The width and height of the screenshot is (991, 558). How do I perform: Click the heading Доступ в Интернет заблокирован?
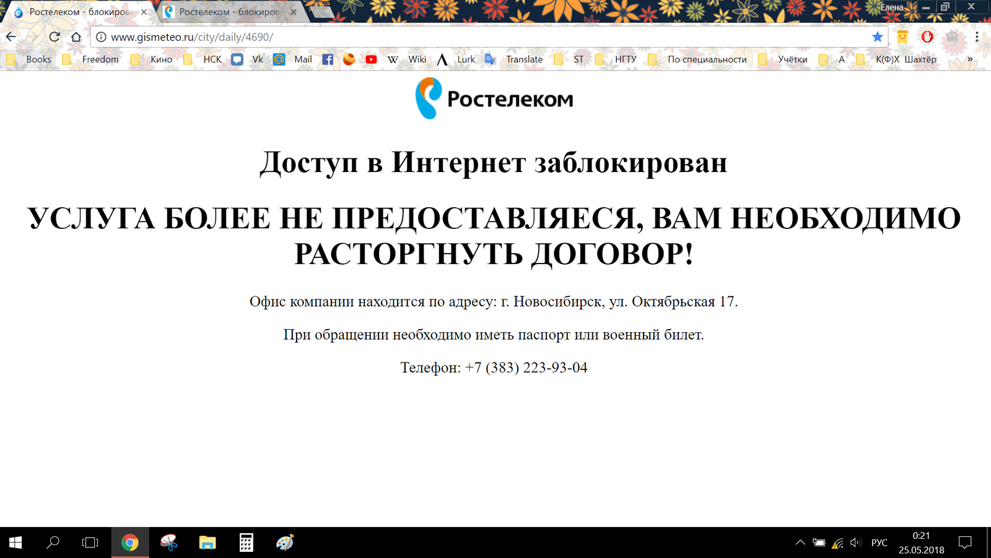[x=494, y=162]
